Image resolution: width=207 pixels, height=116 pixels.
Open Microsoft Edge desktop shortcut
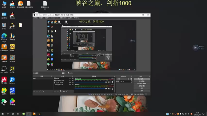[4, 38]
